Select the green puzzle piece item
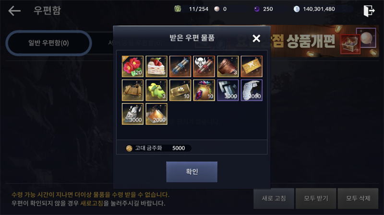The image size is (384, 215). (x=156, y=90)
